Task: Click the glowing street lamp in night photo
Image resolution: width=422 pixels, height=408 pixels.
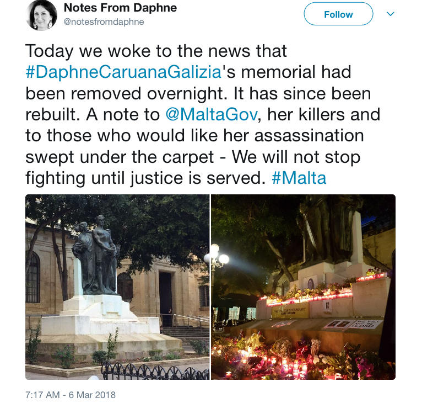Action: 216,255
